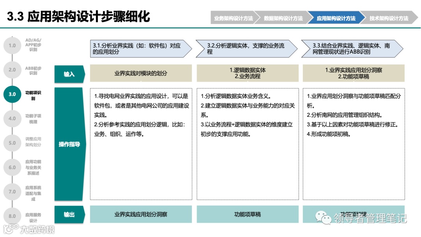The image size is (421, 237).
Task: Click the 功能项识别 step label
Action: 33,95
